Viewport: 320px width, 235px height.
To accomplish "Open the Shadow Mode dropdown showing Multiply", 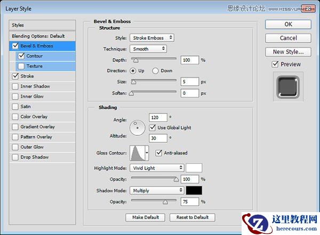I will point(157,190).
